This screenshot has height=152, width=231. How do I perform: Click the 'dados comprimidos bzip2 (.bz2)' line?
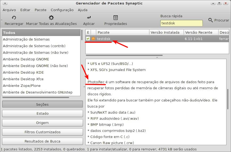coord(116,131)
